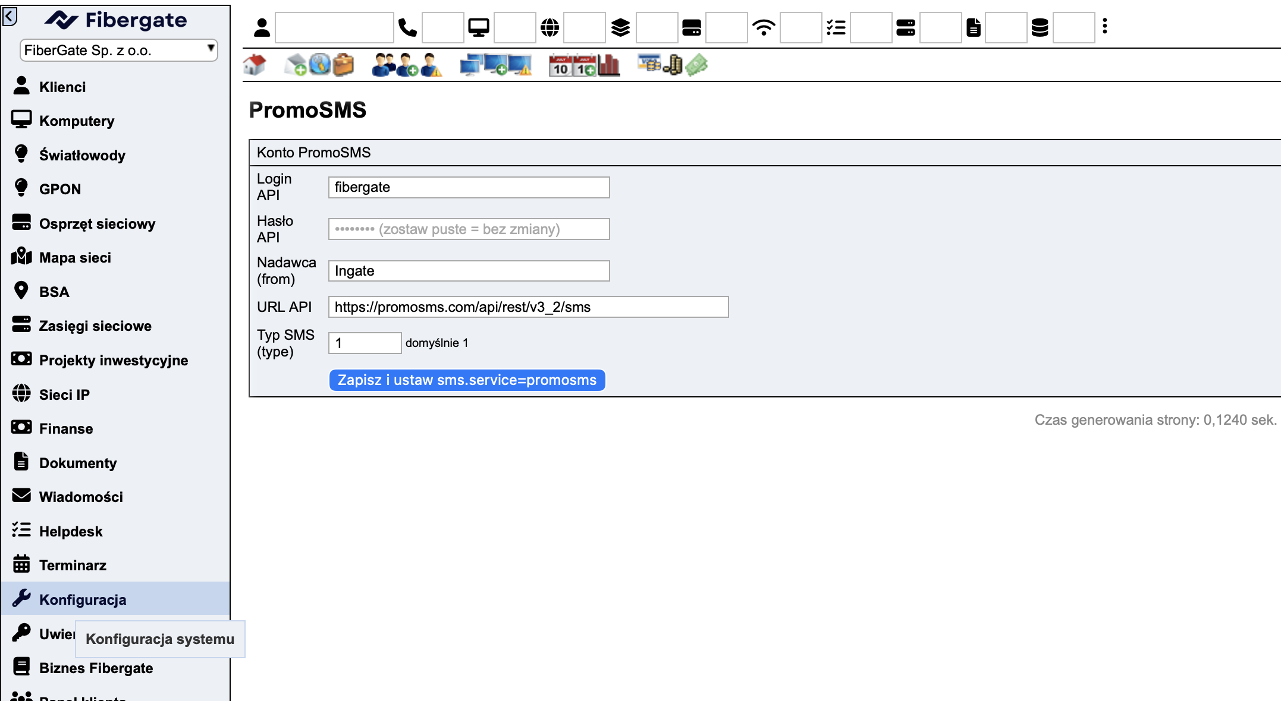Open the Finanse menu

pos(115,428)
